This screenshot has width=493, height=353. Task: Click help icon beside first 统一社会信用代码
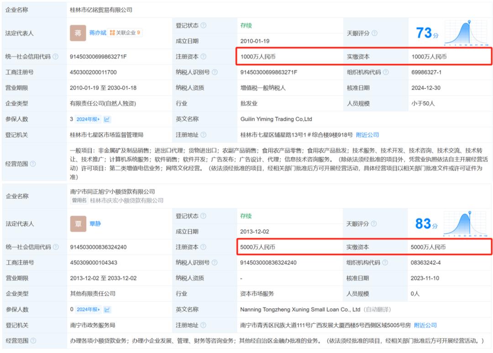[x=55, y=57]
